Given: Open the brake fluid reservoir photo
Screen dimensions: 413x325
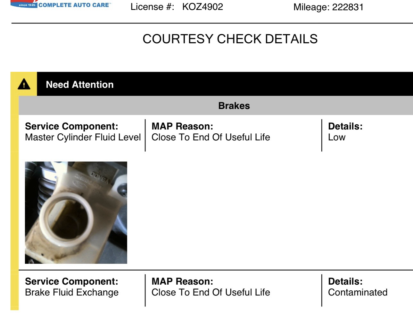Looking at the screenshot, I should coord(76,213).
